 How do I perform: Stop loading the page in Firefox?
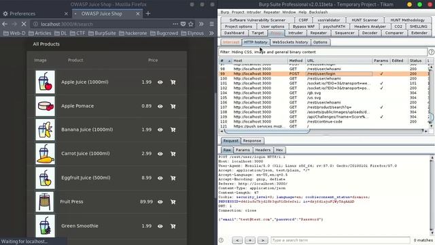(x=24, y=24)
